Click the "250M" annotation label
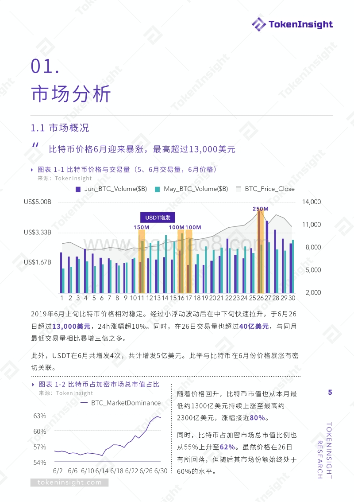The height and width of the screenshot is (502, 354). click(261, 209)
